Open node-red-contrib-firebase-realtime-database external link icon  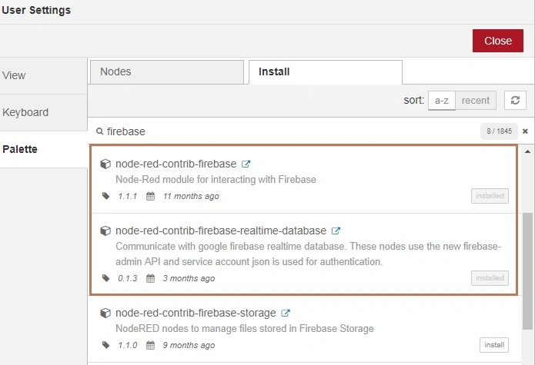pyautogui.click(x=336, y=231)
